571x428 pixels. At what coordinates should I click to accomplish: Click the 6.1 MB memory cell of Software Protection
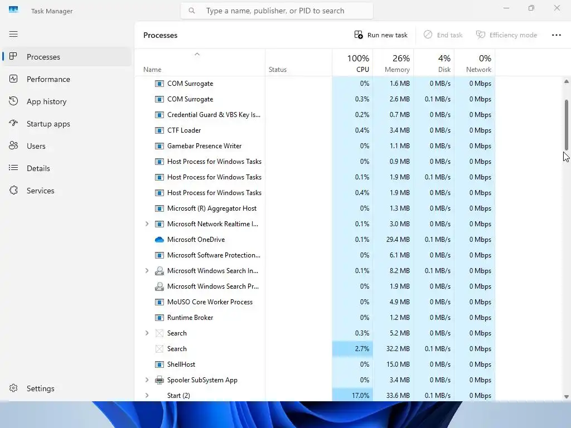click(393, 255)
